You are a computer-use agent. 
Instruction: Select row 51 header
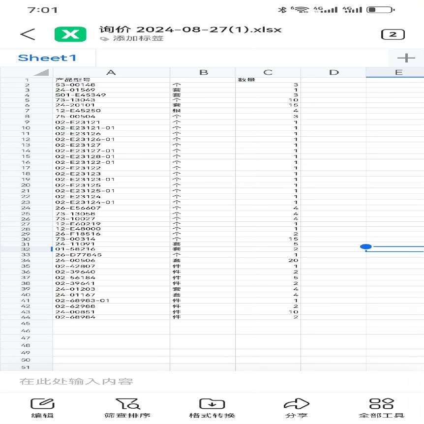click(26, 367)
